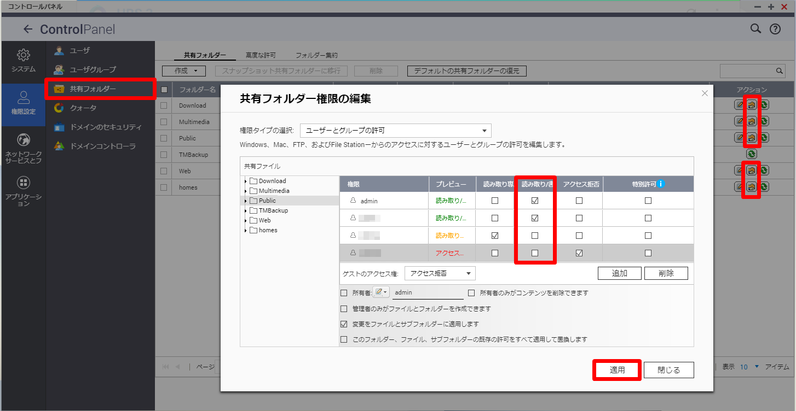Image resolution: width=796 pixels, height=411 pixels.
Task: Click the 閉じる button
Action: pos(669,370)
